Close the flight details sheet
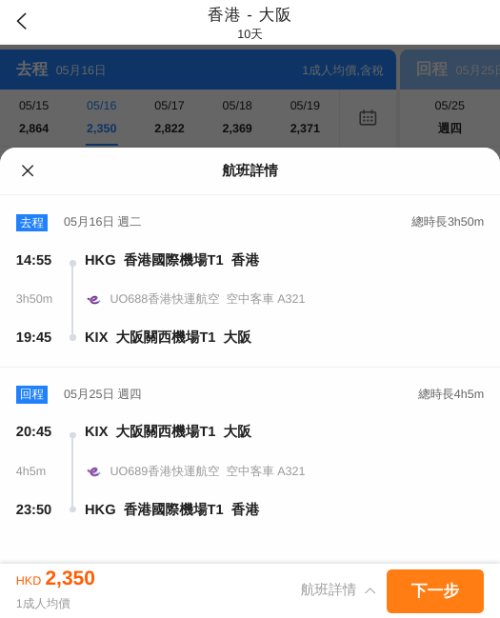This screenshot has width=500, height=618. click(x=28, y=170)
